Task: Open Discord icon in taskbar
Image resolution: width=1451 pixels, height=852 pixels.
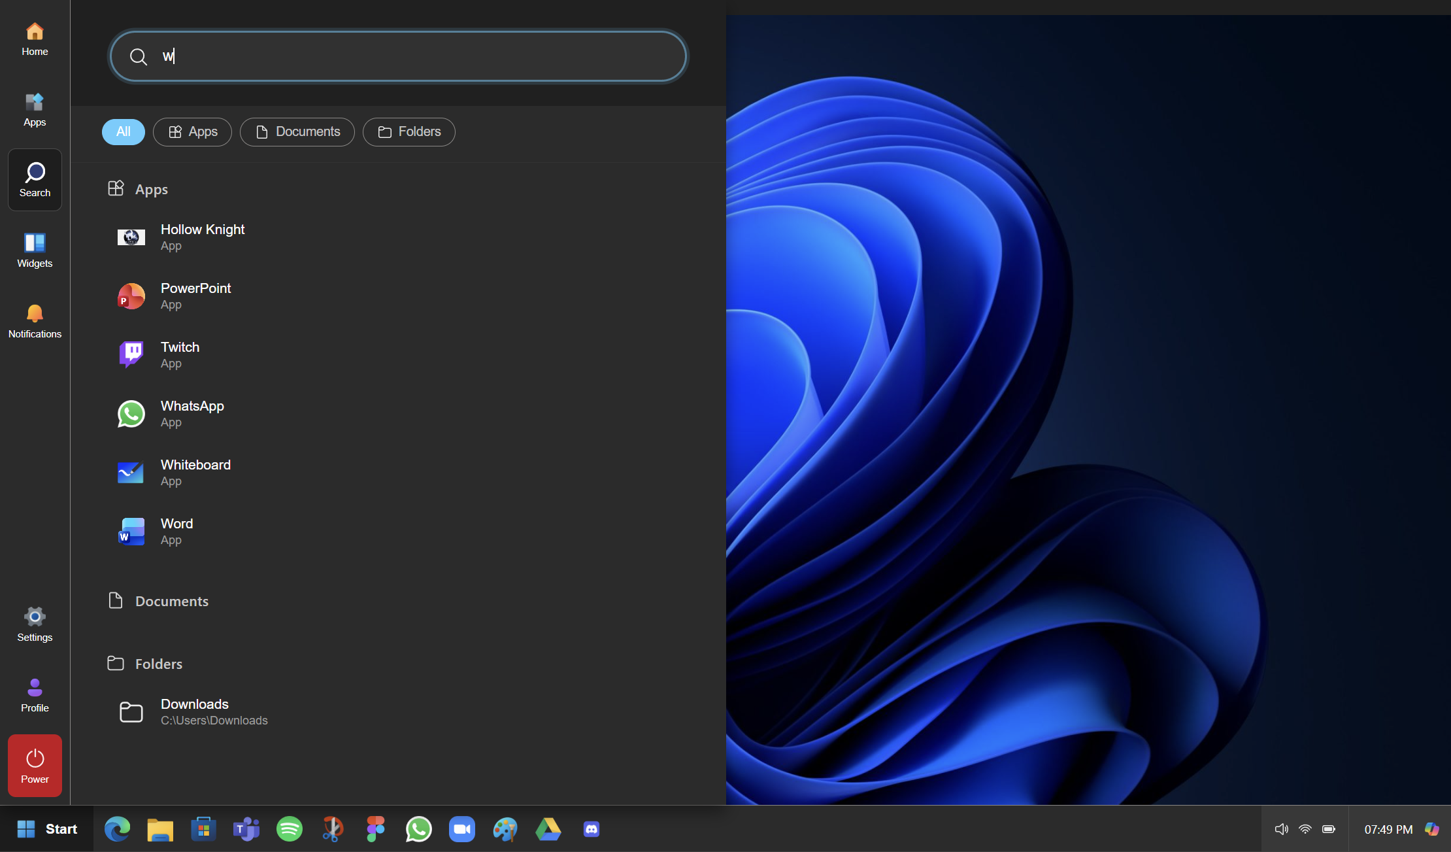Action: tap(592, 829)
